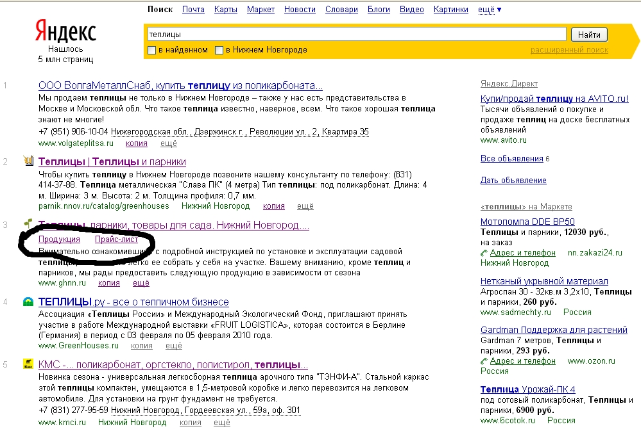The image size is (641, 429).
Task: Enable the 'в найденном' checkbox
Action: click(x=151, y=50)
